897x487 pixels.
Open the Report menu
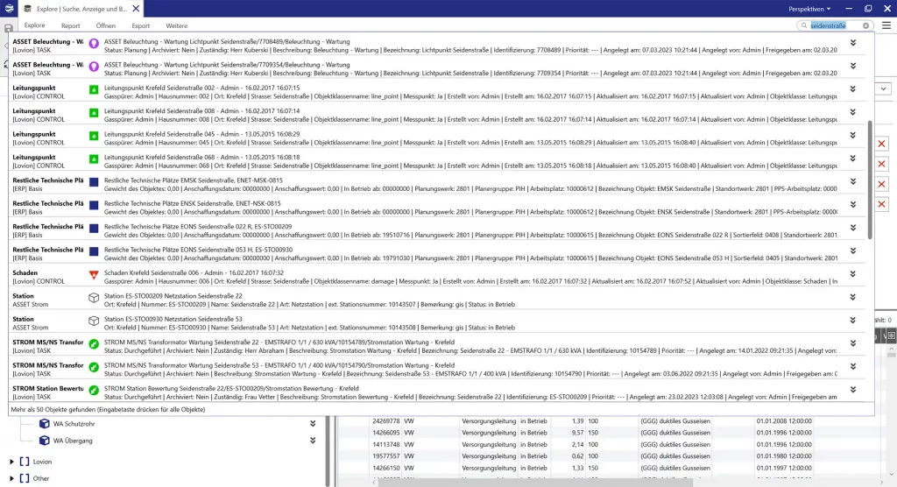click(x=70, y=26)
